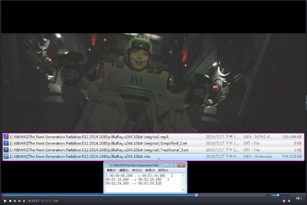Image resolution: width=307 pixels, height=205 pixels.
Task: Skip to the next track
Action: point(19,201)
